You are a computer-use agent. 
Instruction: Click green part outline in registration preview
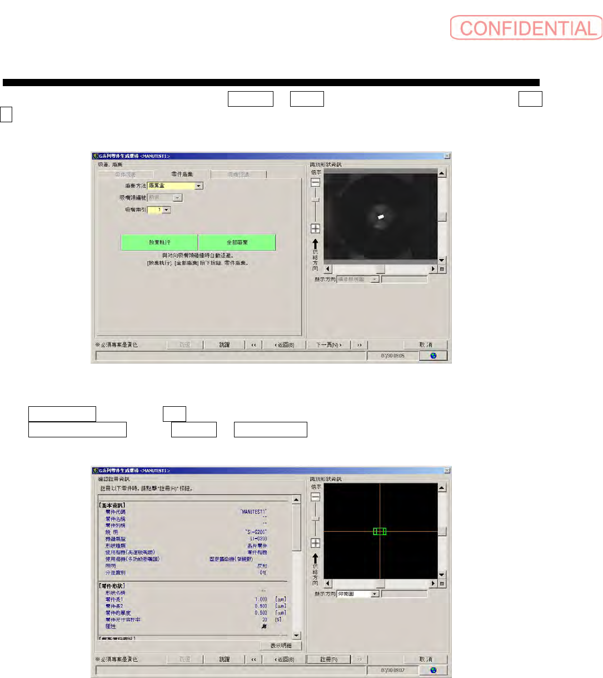click(x=380, y=531)
